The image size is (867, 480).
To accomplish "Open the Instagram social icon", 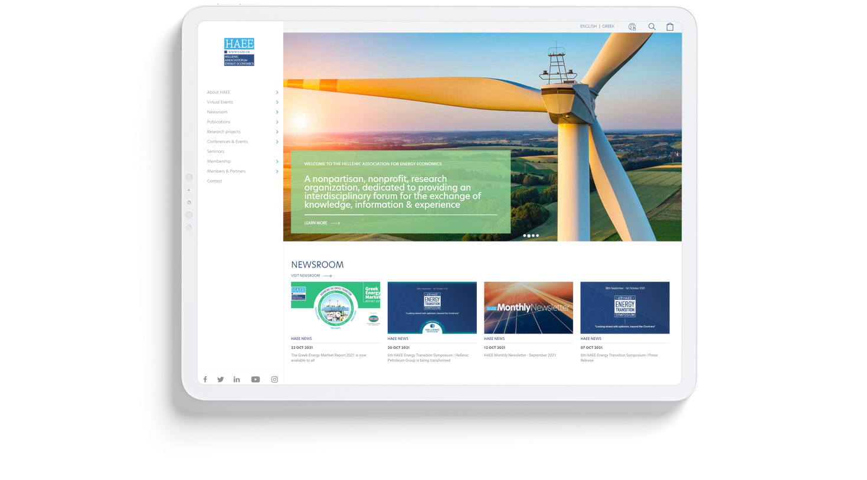I will coord(274,380).
